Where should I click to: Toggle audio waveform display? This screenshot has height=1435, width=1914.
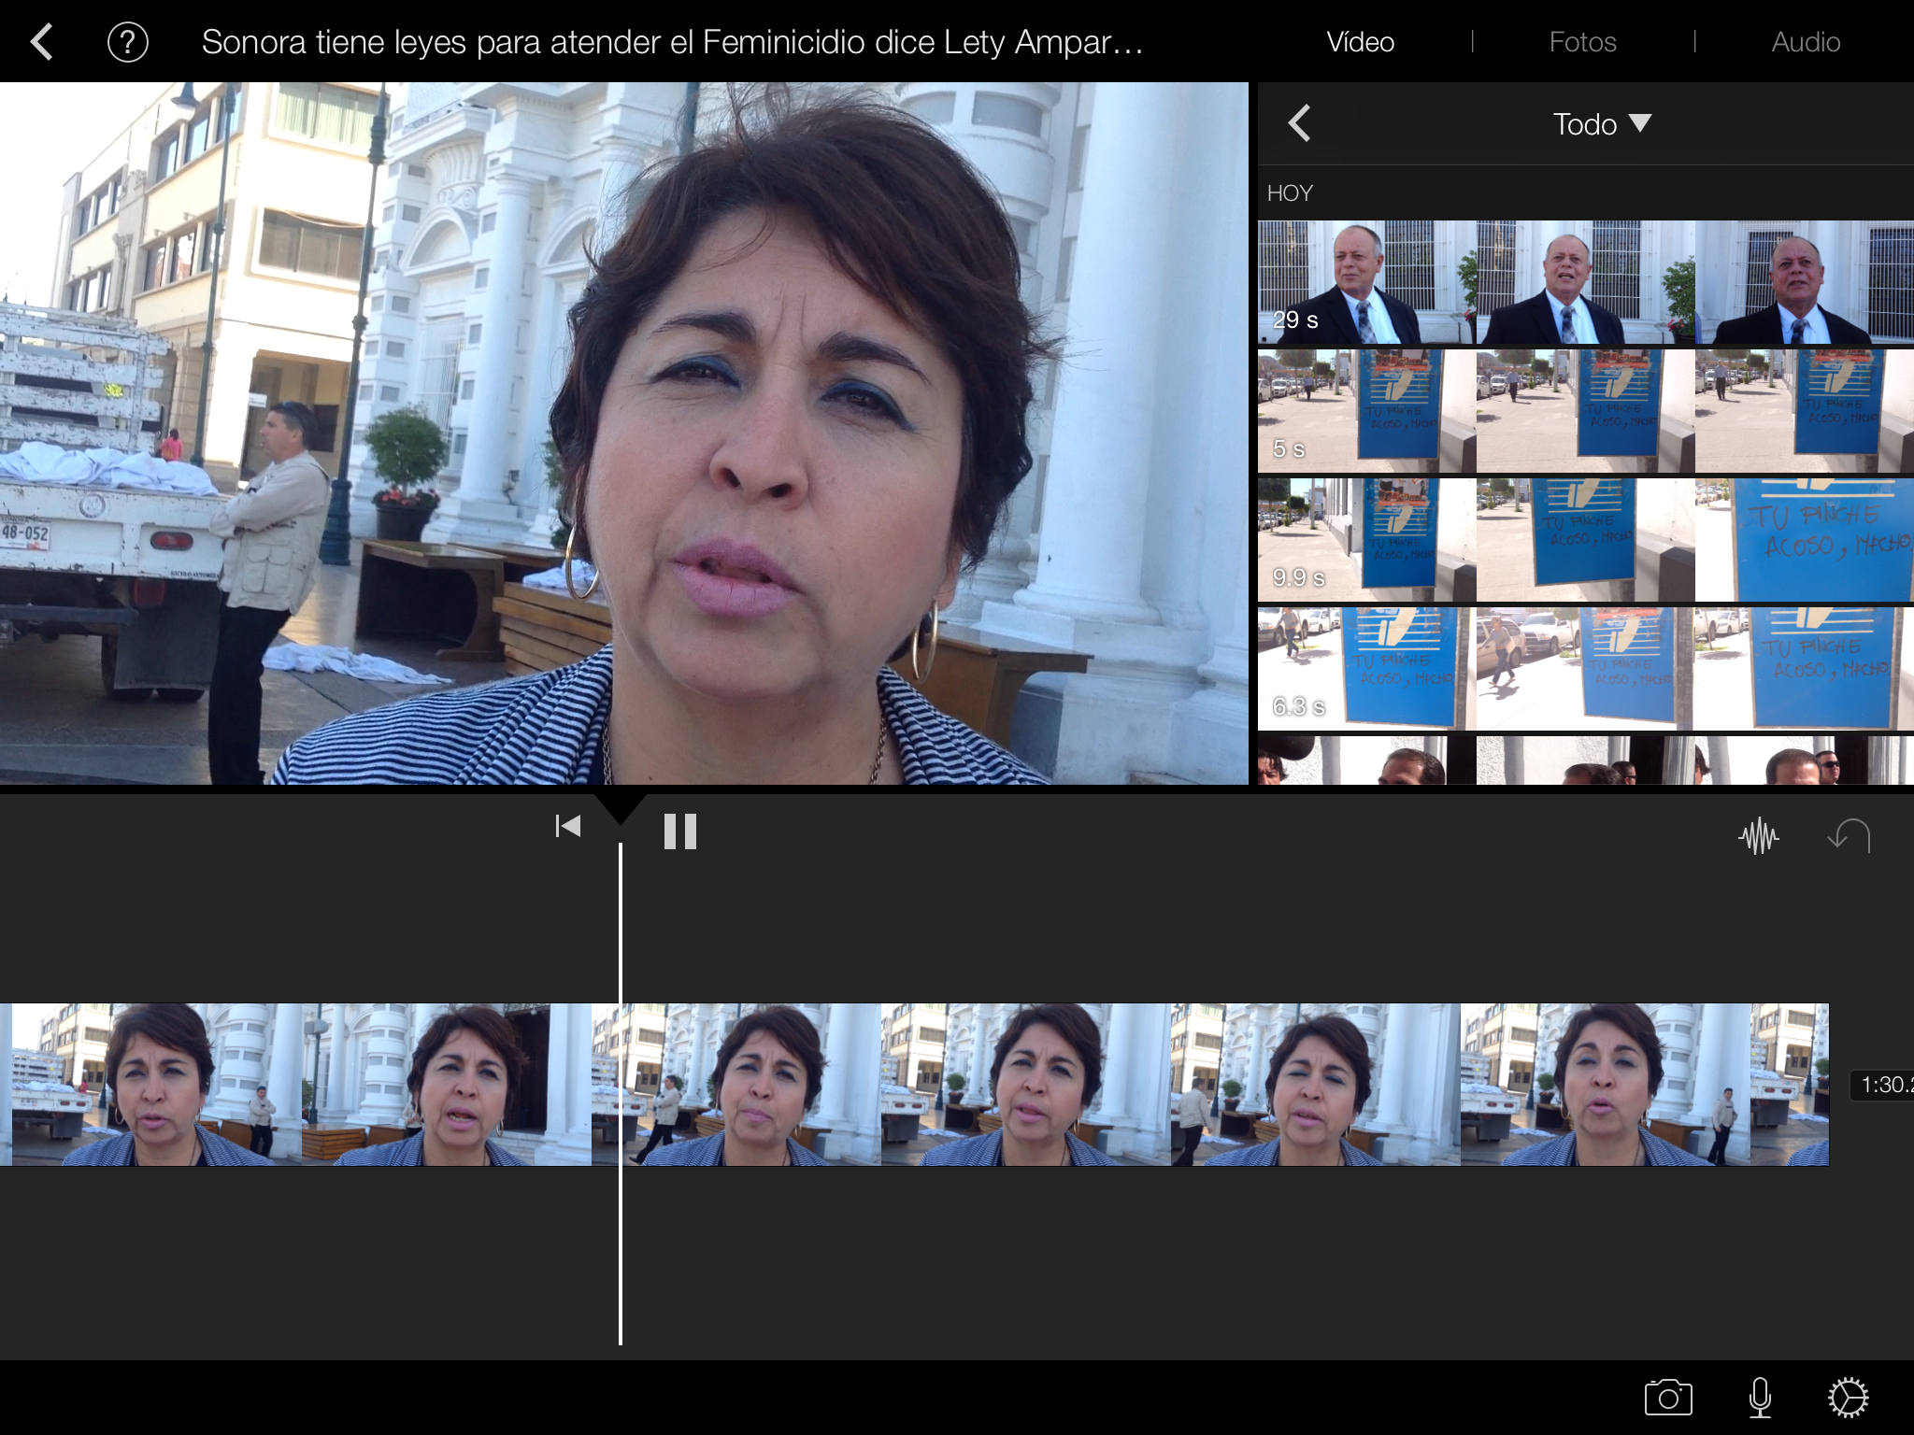tap(1758, 836)
